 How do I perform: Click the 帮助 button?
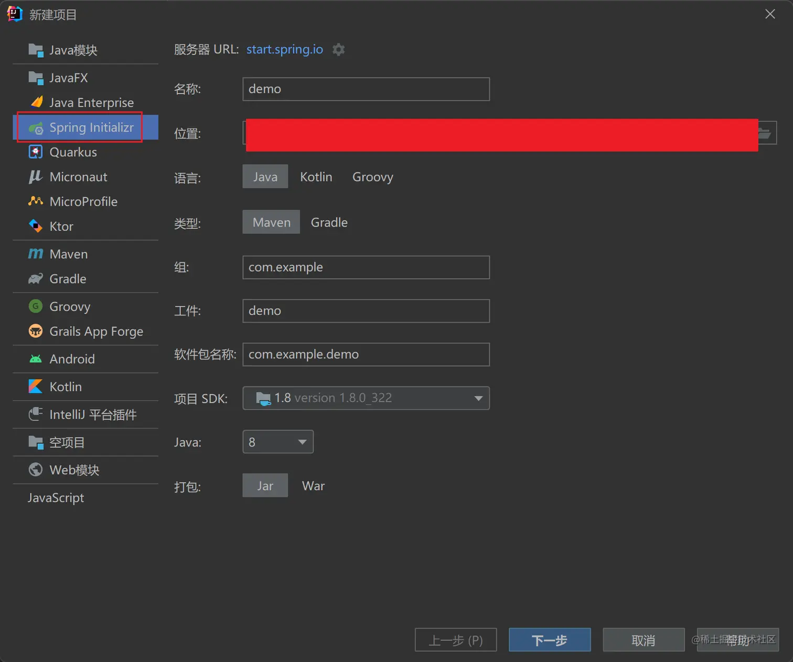(738, 640)
